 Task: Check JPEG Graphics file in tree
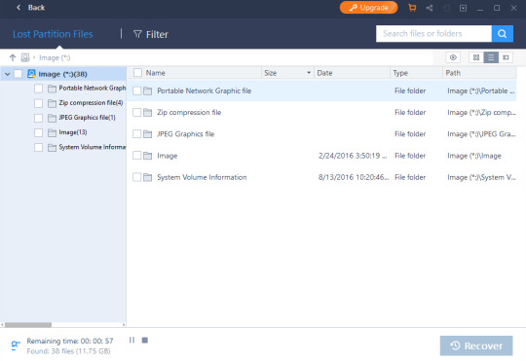coord(39,118)
